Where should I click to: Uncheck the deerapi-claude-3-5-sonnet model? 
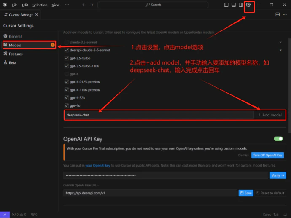click(x=67, y=50)
